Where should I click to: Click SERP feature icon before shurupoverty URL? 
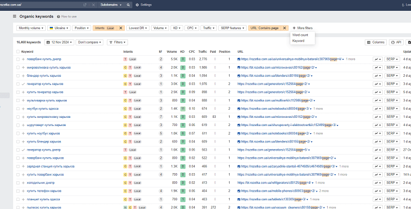click(x=239, y=125)
